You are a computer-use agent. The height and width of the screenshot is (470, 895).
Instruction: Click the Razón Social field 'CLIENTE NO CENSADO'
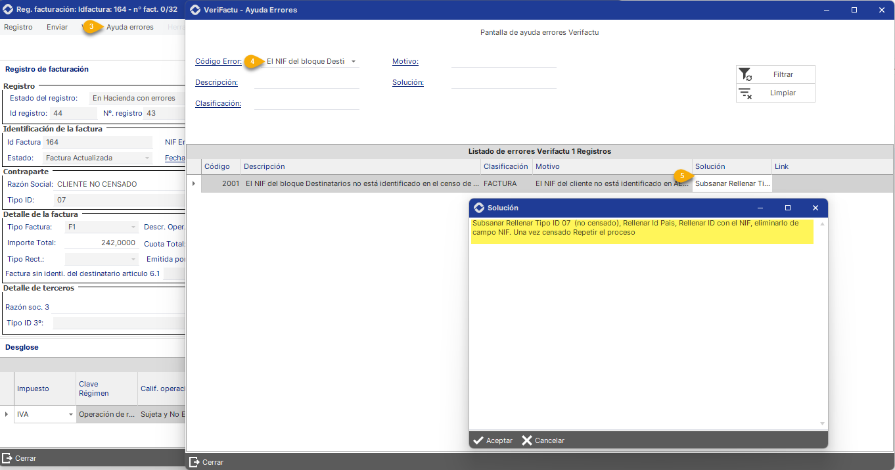click(120, 184)
